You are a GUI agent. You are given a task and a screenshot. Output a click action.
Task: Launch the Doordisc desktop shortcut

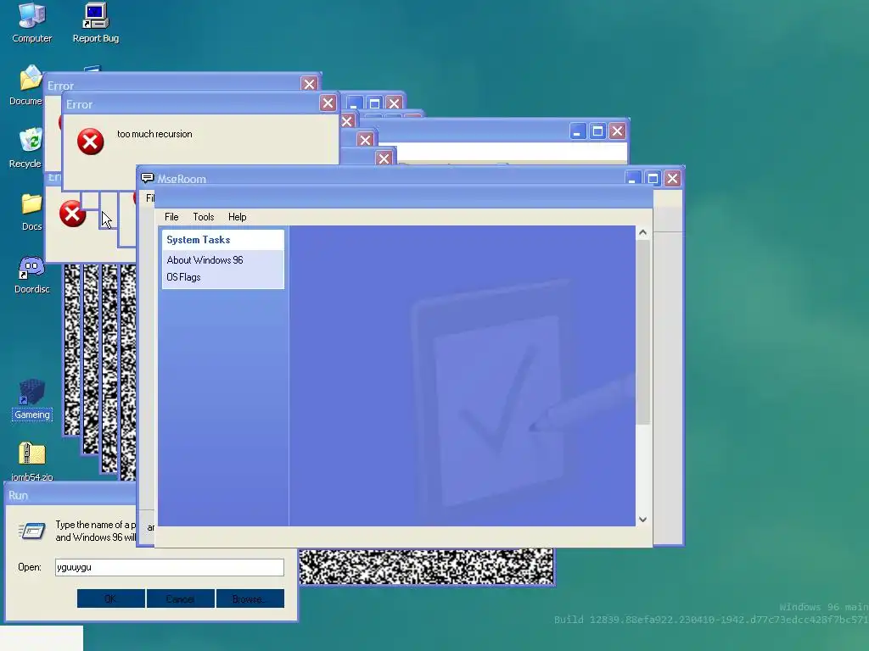(x=31, y=274)
